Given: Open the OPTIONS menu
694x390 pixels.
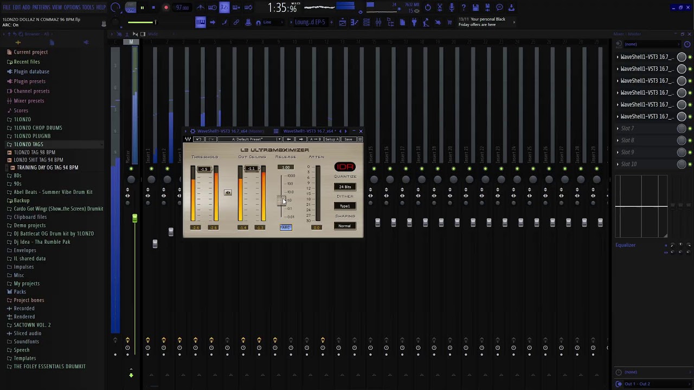Looking at the screenshot, I should (72, 8).
